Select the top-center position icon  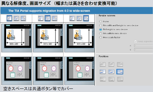coord(111,64)
